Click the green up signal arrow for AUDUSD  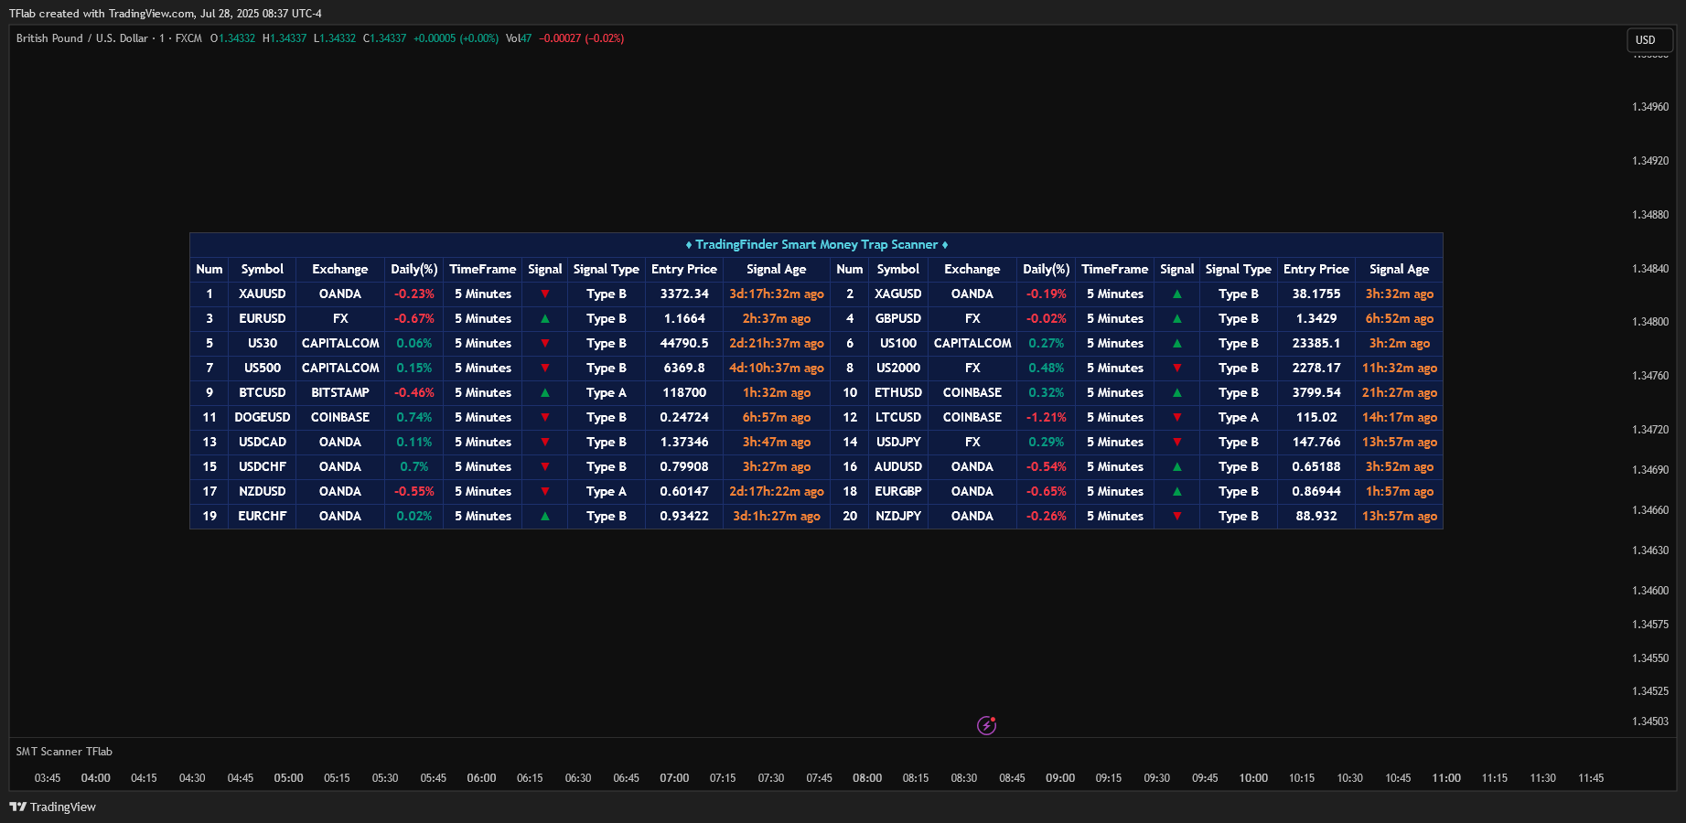pyautogui.click(x=1177, y=466)
